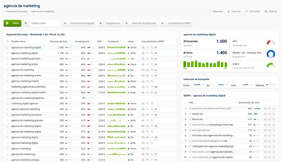The image size is (282, 162).
Task: Click the agencia de marketing breadcrumb item
Action: pos(42,11)
